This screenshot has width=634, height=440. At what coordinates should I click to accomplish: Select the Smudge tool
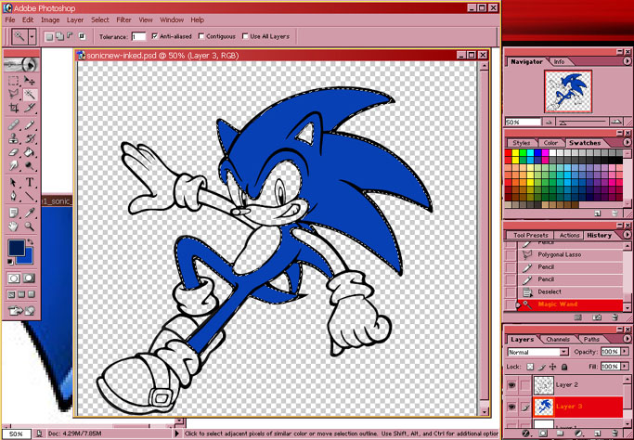(x=14, y=165)
